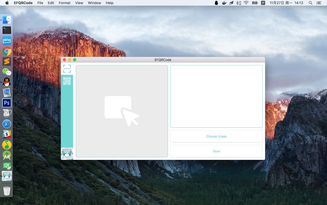Click the image drop area placeholder
Screen dimensions: 327x205
[x=122, y=111]
